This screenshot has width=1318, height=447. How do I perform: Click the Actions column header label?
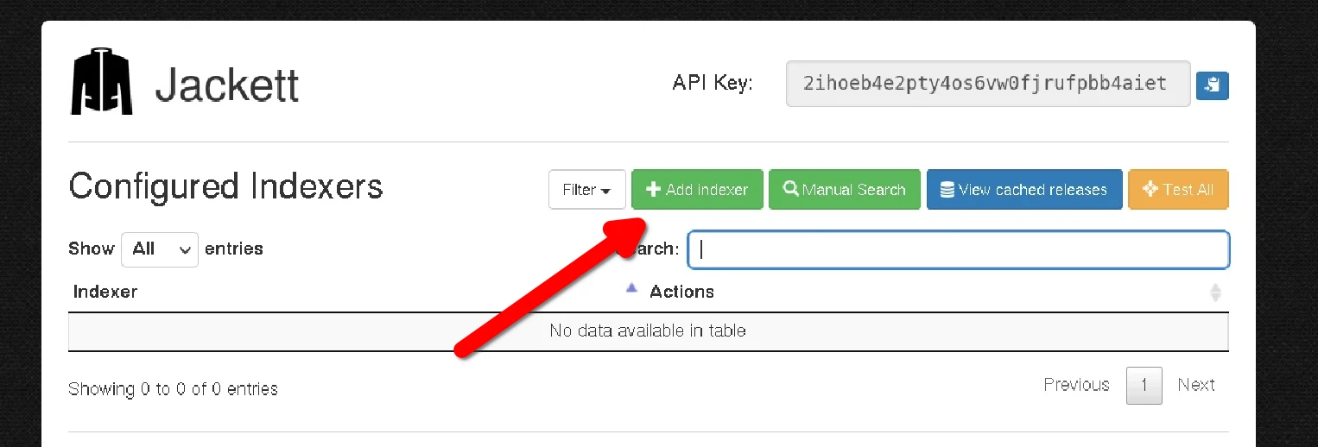click(x=681, y=292)
